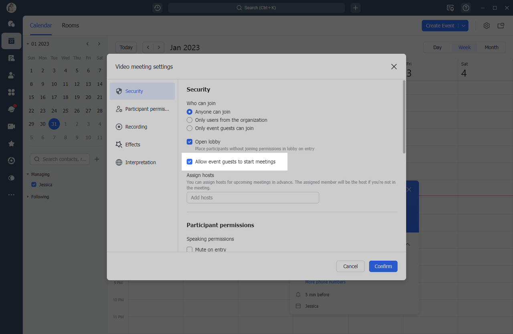Open the history clock icon in title bar
Image resolution: width=513 pixels, height=334 pixels.
point(158,8)
